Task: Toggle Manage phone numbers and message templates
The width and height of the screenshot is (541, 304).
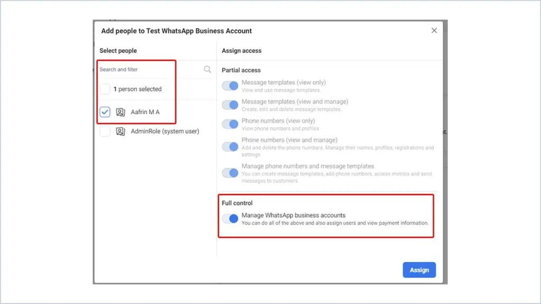Action: pos(230,173)
